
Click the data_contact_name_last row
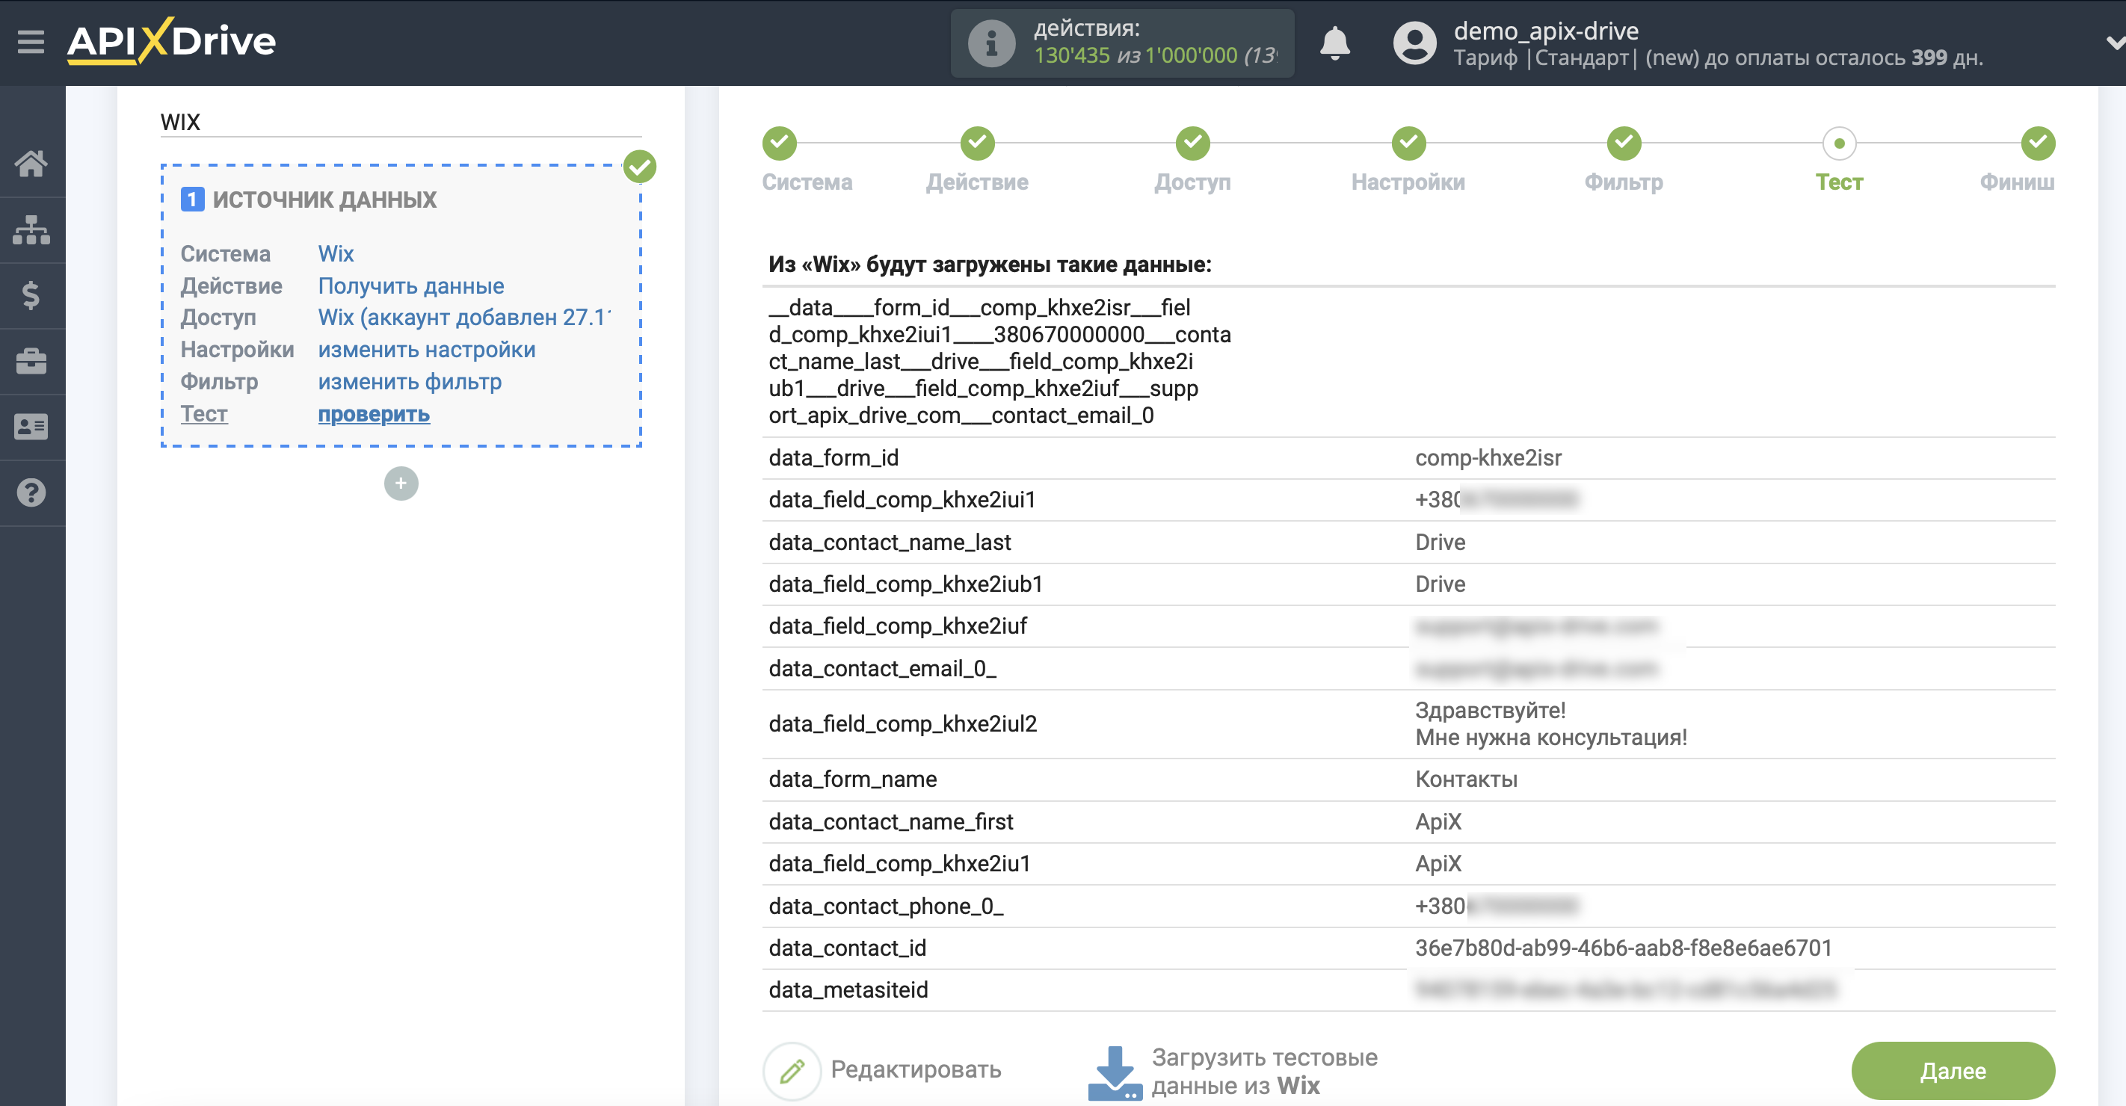click(1408, 542)
